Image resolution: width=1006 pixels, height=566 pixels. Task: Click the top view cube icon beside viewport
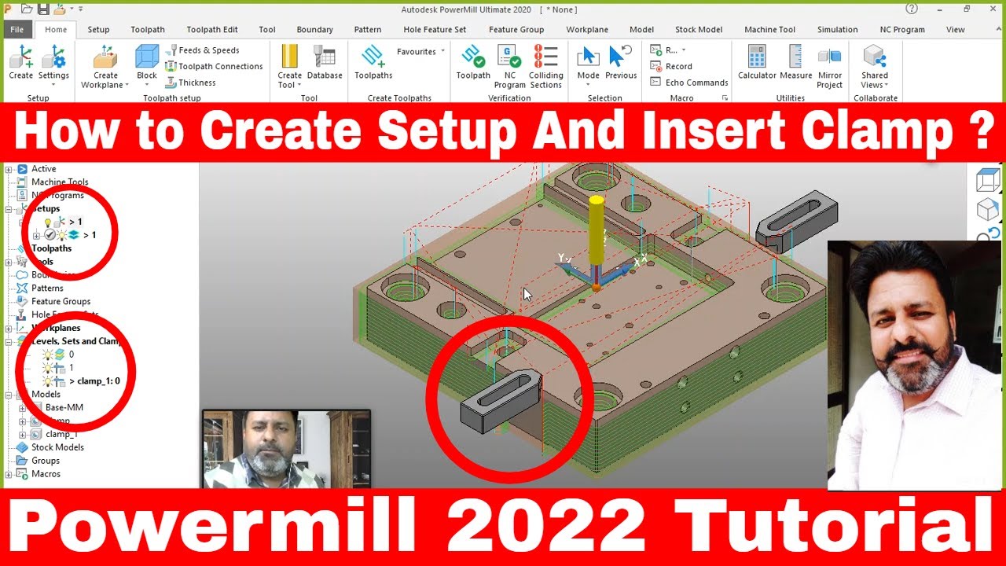coord(987,182)
